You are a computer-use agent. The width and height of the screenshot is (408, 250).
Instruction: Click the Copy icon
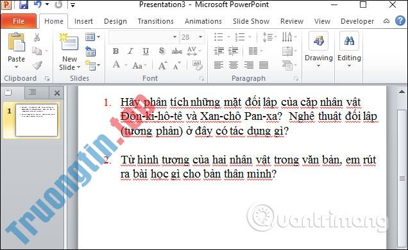37,51
